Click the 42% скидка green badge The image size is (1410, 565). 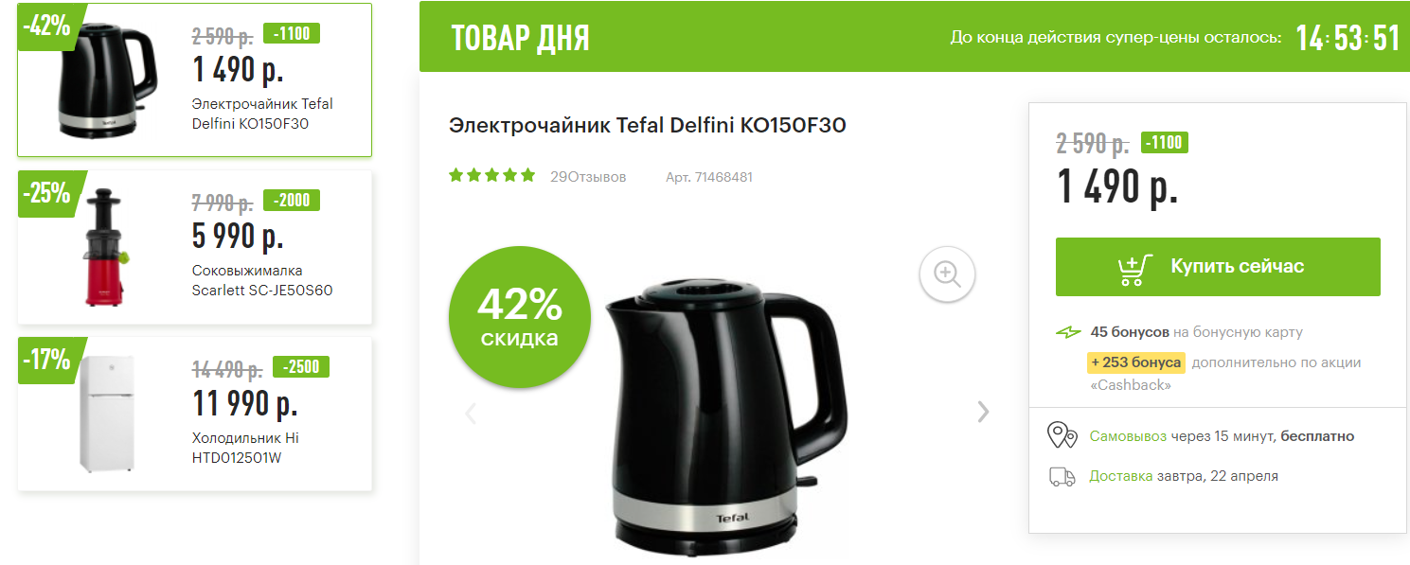[x=519, y=317]
